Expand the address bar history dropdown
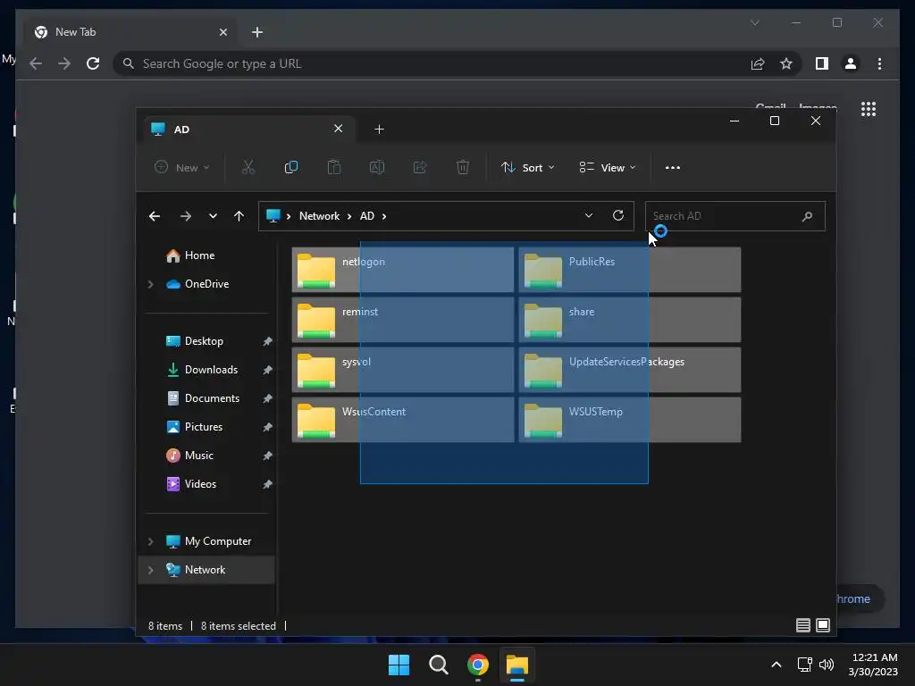The height and width of the screenshot is (686, 915). pos(589,216)
